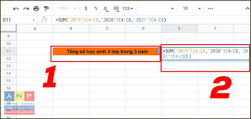Collapse toolbar with the up chevron
The width and height of the screenshot is (251, 119).
(x=248, y=8)
